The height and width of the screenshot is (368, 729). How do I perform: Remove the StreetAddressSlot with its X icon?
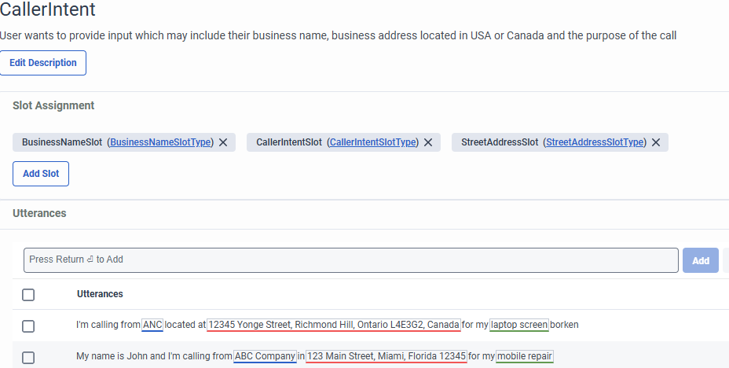pos(655,142)
